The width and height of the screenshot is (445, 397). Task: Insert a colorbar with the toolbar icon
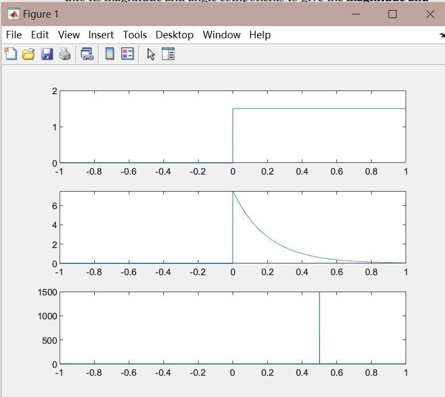tap(110, 54)
